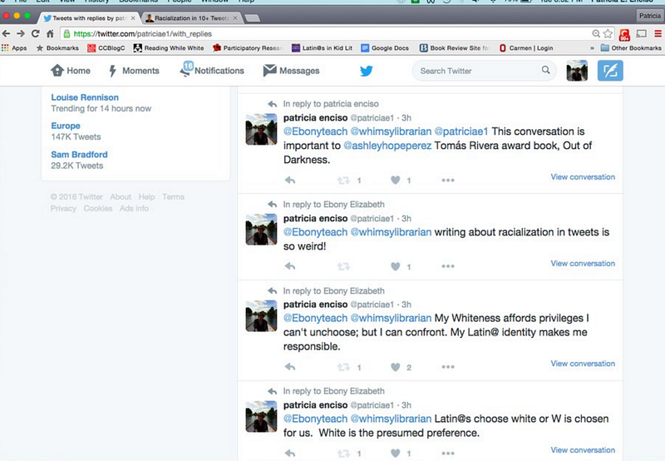665x461 pixels.
Task: Open more options on Tomás Rivera tweet
Action: 448,180
